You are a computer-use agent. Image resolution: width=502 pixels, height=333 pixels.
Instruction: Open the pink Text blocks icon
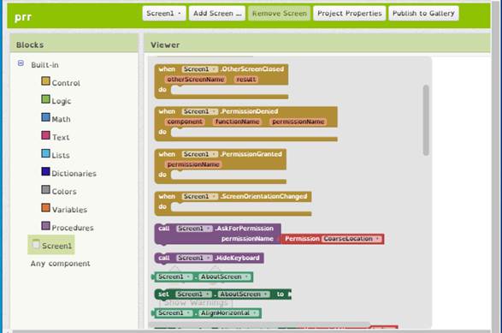(x=46, y=135)
